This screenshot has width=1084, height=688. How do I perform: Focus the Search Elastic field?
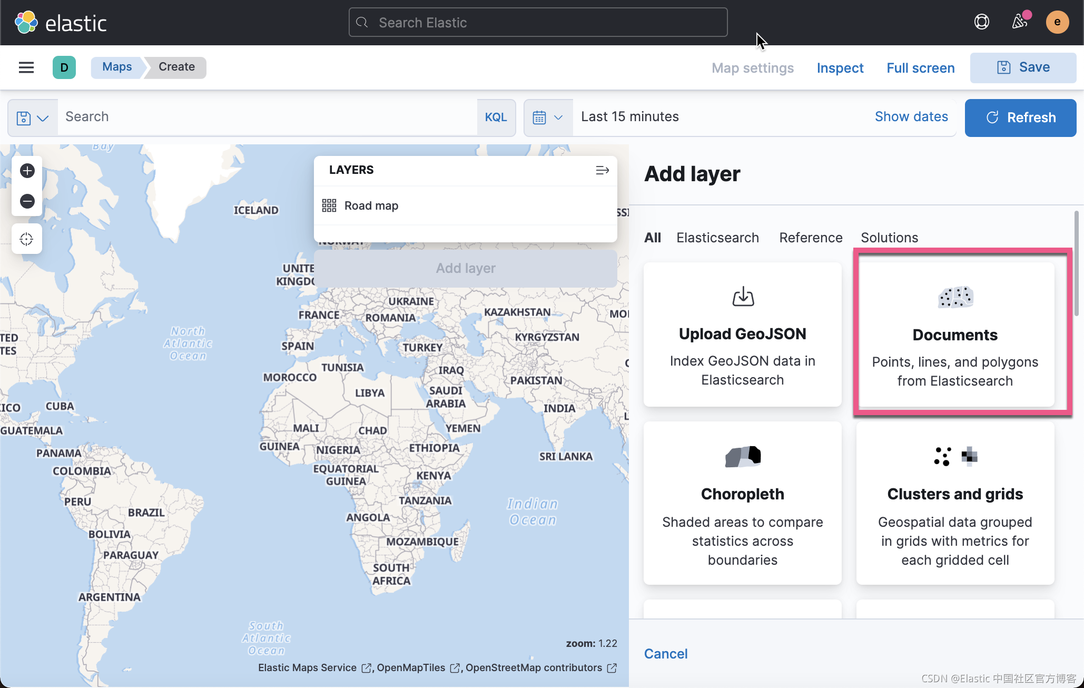538,22
